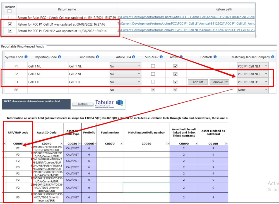Click the Controls column info icon
Image resolution: width=279 pixels, height=204 pixels.
(x=215, y=57)
